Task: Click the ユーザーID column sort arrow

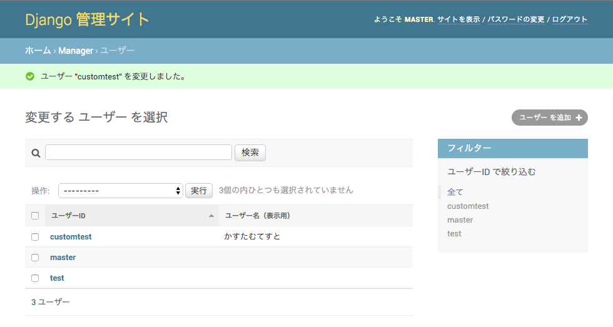Action: pos(211,216)
